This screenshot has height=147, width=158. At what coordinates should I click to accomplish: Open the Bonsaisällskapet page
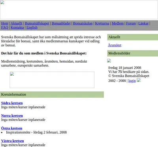pos(37,24)
